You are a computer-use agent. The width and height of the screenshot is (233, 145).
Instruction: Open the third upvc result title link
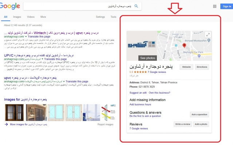pyautogui.click(x=30, y=78)
